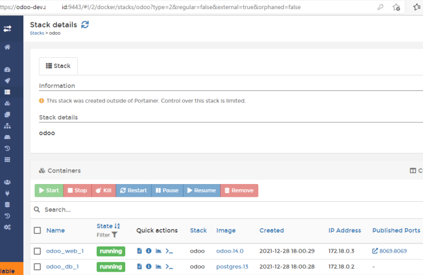Open Users icon in sidebar
The width and height of the screenshot is (423, 275).
7,182
